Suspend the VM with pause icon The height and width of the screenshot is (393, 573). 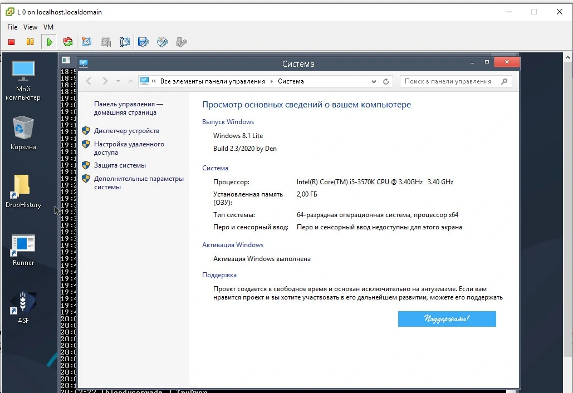(x=30, y=42)
